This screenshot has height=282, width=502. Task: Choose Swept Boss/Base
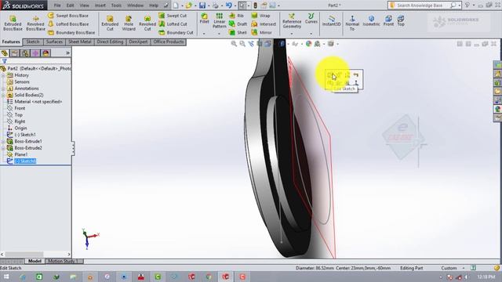68,16
